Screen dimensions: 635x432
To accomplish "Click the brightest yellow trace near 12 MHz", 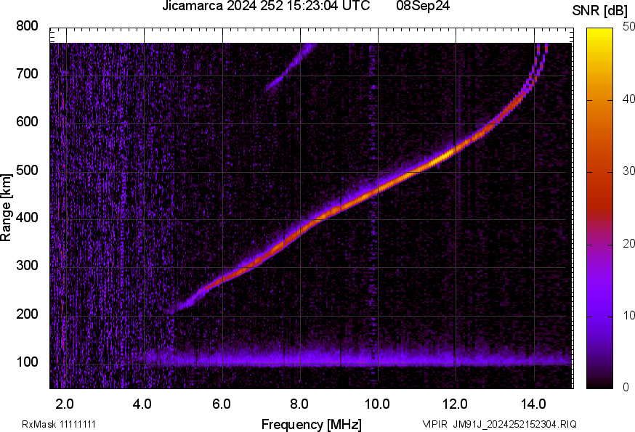I will (445, 155).
